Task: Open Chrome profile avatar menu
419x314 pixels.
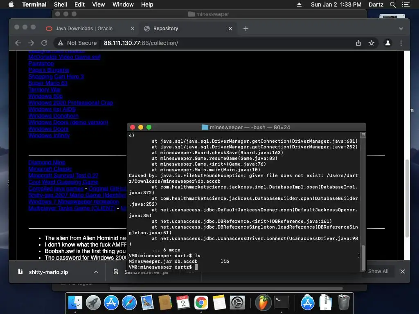Action: click(x=388, y=43)
